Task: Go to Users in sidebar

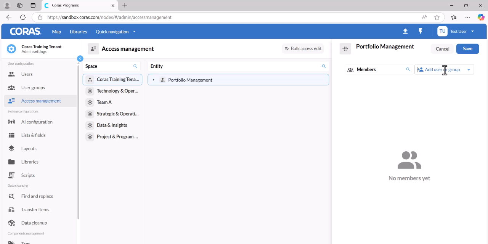Action: click(40, 74)
